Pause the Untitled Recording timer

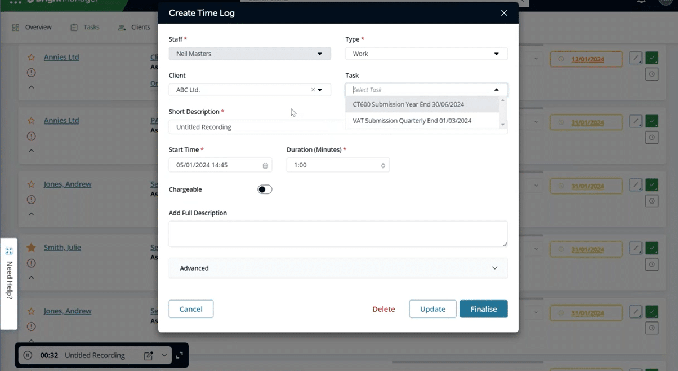tap(28, 355)
